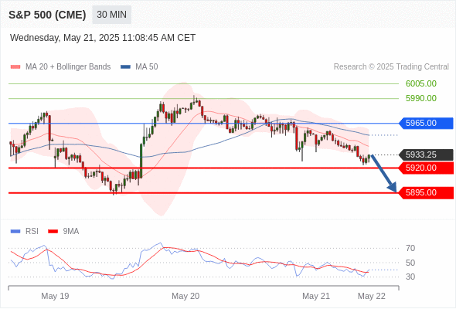The height and width of the screenshot is (309, 456).
Task: Click the RSI 30 level label
Action: [410, 277]
